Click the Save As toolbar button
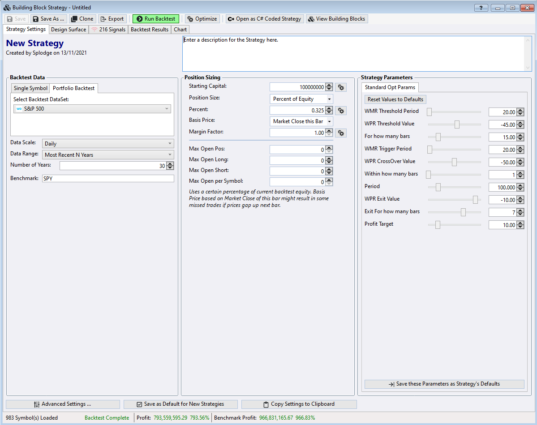Screen dimensions: 537x425 [x=48, y=19]
